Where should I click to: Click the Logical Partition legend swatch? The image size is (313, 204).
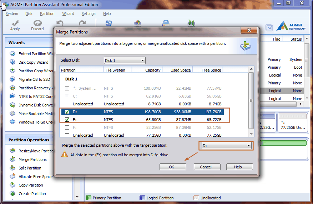142,198
